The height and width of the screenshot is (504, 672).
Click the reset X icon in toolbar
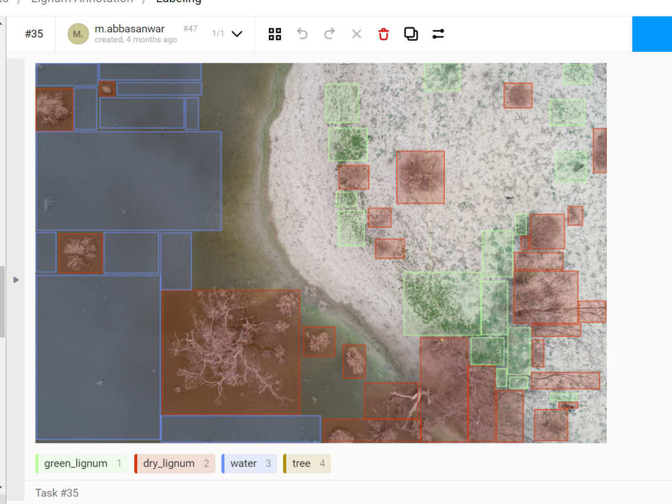[357, 34]
